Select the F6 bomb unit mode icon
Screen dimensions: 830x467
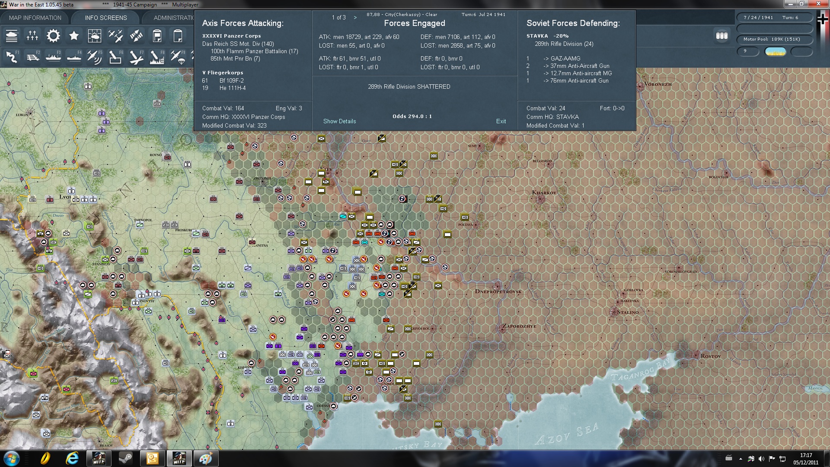coord(115,57)
